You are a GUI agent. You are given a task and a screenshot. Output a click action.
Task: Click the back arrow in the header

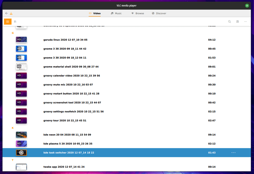(x=7, y=13)
